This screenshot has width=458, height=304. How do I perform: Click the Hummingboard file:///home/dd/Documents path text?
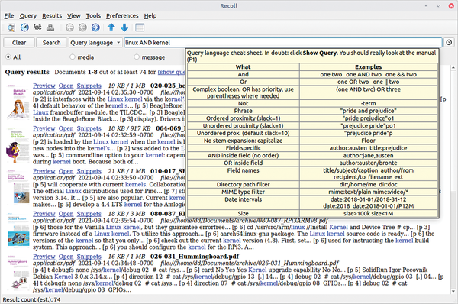(250, 263)
